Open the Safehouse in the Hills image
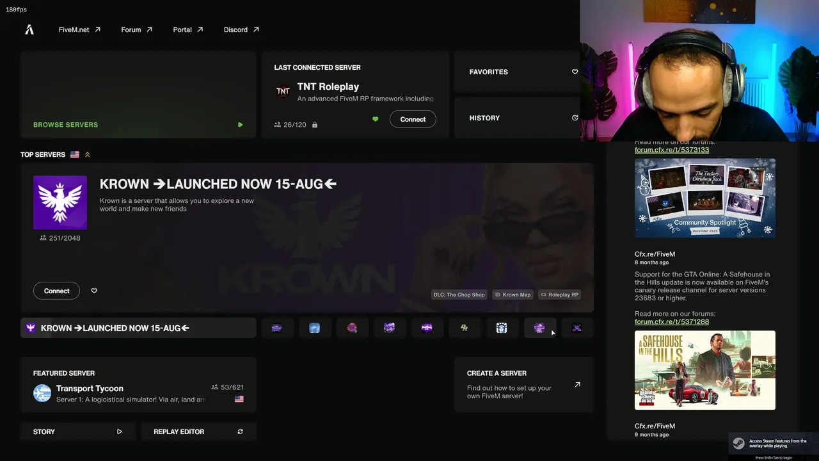Viewport: 819px width, 461px height. (705, 370)
